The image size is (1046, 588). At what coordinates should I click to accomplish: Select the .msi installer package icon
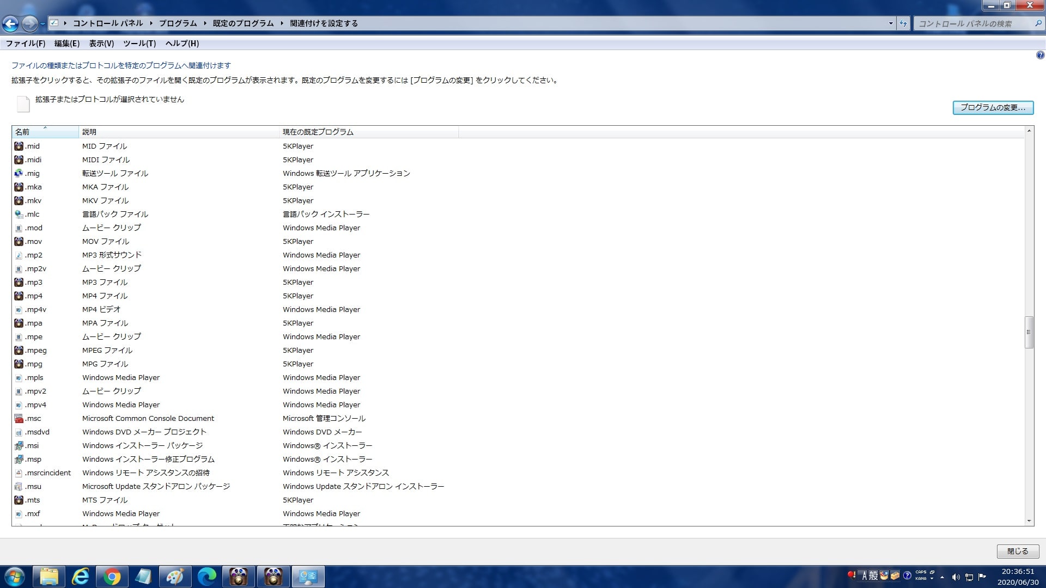(19, 445)
